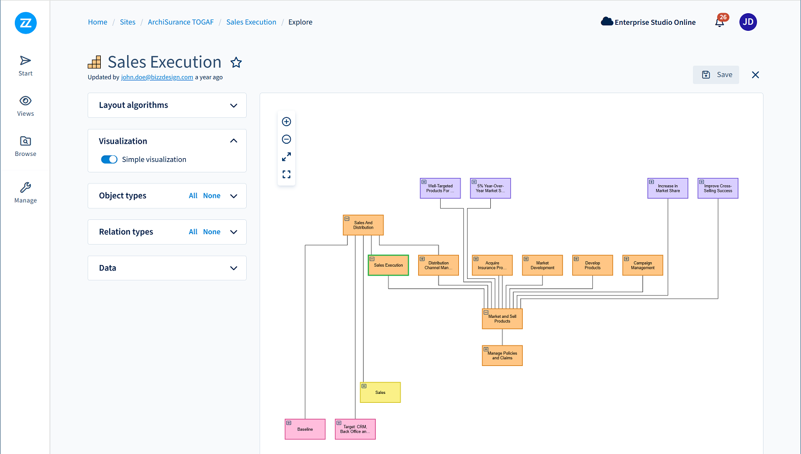Toggle Simple visualization switch off
Image resolution: width=801 pixels, height=454 pixels.
coord(109,159)
